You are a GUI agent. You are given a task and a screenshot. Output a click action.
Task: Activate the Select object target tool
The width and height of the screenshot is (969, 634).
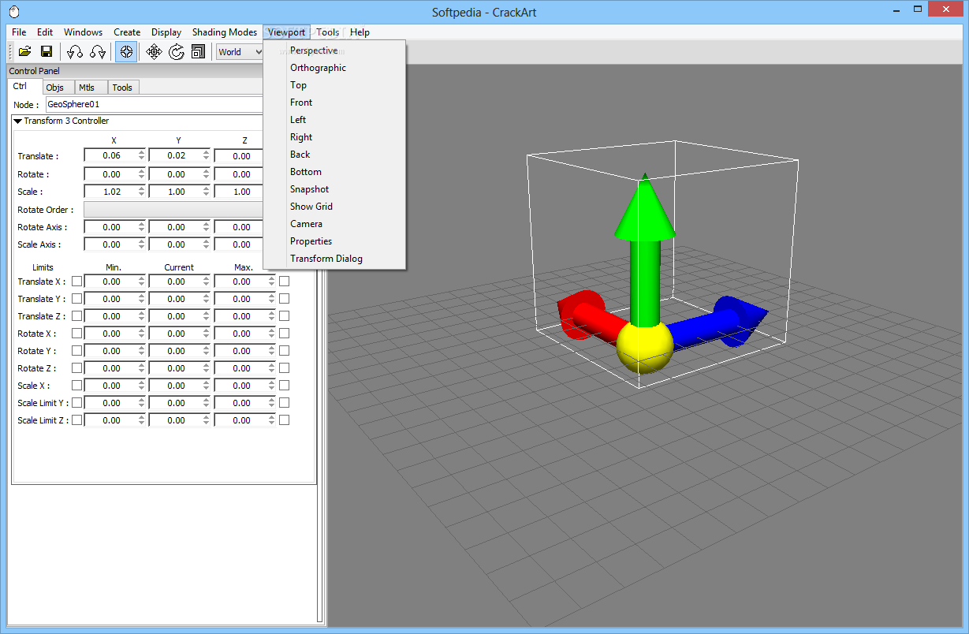tap(125, 52)
